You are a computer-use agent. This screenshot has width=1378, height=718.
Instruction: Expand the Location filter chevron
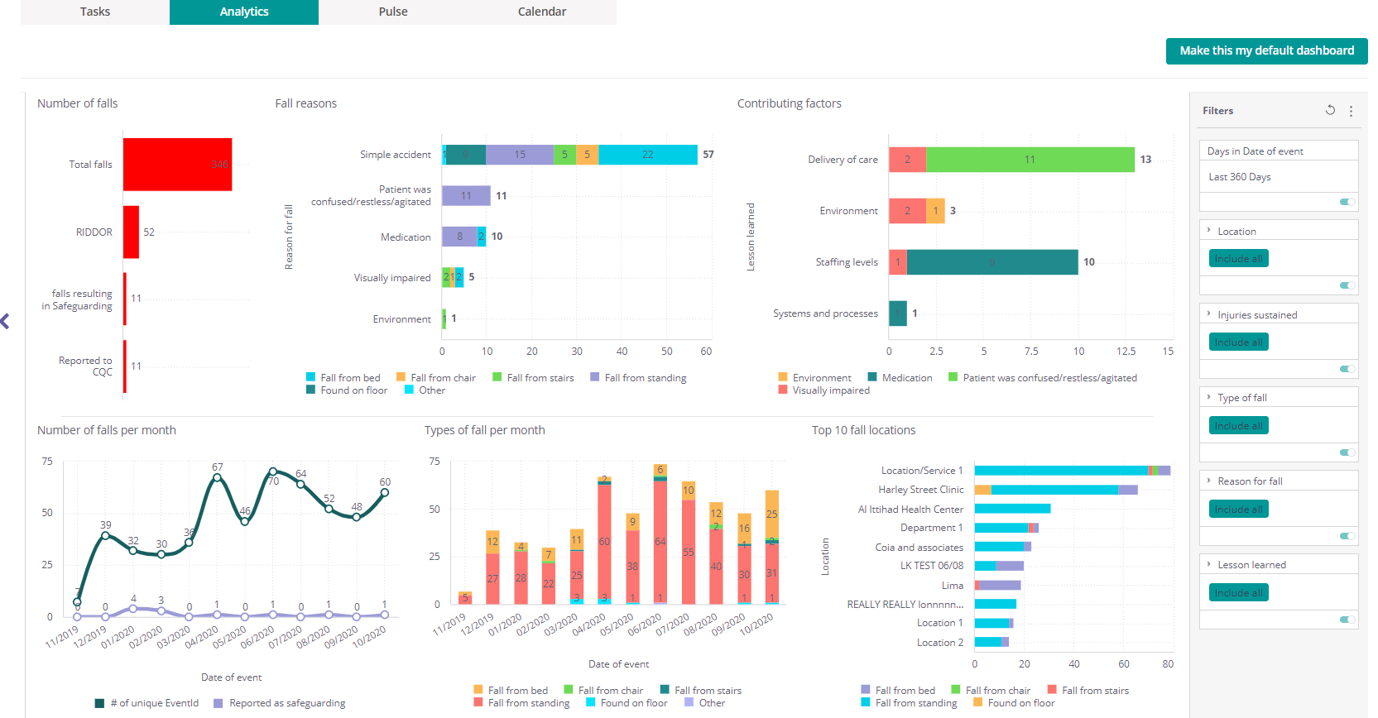point(1209,231)
